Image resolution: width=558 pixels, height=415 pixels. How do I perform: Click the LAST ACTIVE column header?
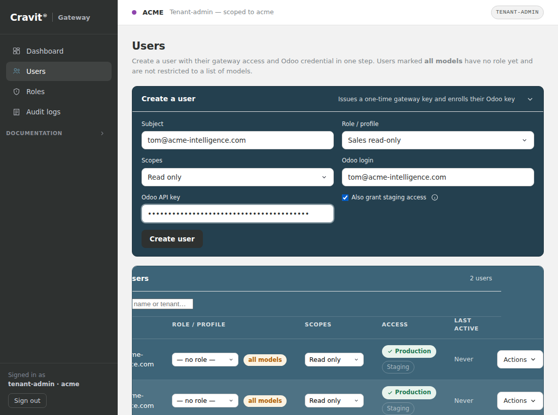click(466, 324)
